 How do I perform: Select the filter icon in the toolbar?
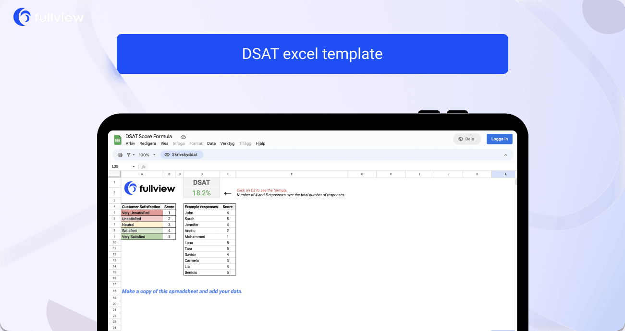point(128,154)
